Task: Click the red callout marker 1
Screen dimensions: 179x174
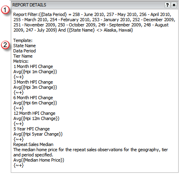Action: (x=5, y=10)
